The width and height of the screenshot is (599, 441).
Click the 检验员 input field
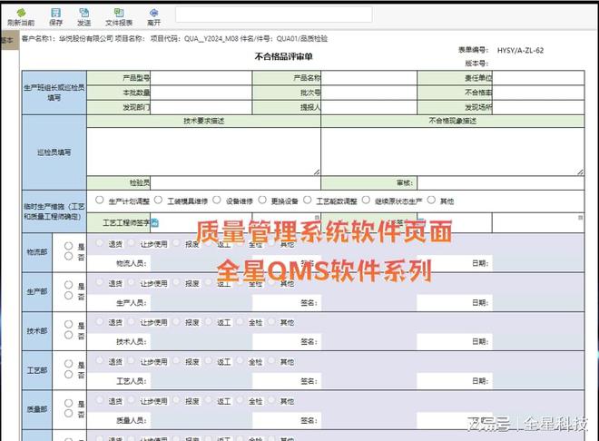[235, 183]
